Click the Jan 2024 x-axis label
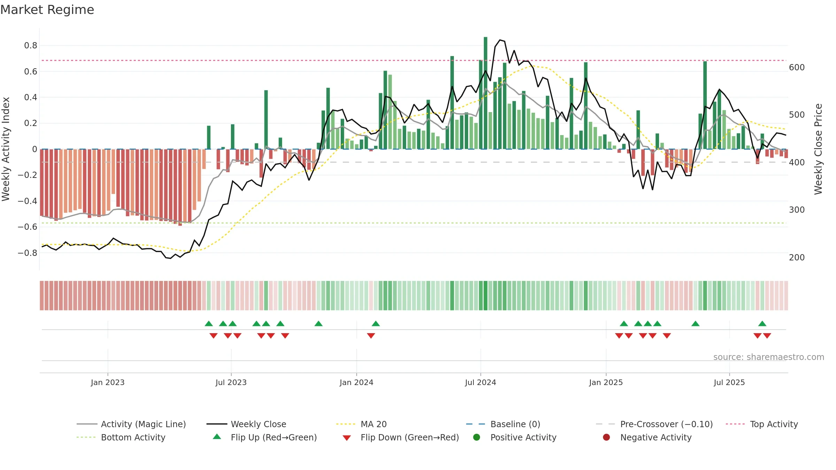This screenshot has width=836, height=470. click(x=356, y=382)
